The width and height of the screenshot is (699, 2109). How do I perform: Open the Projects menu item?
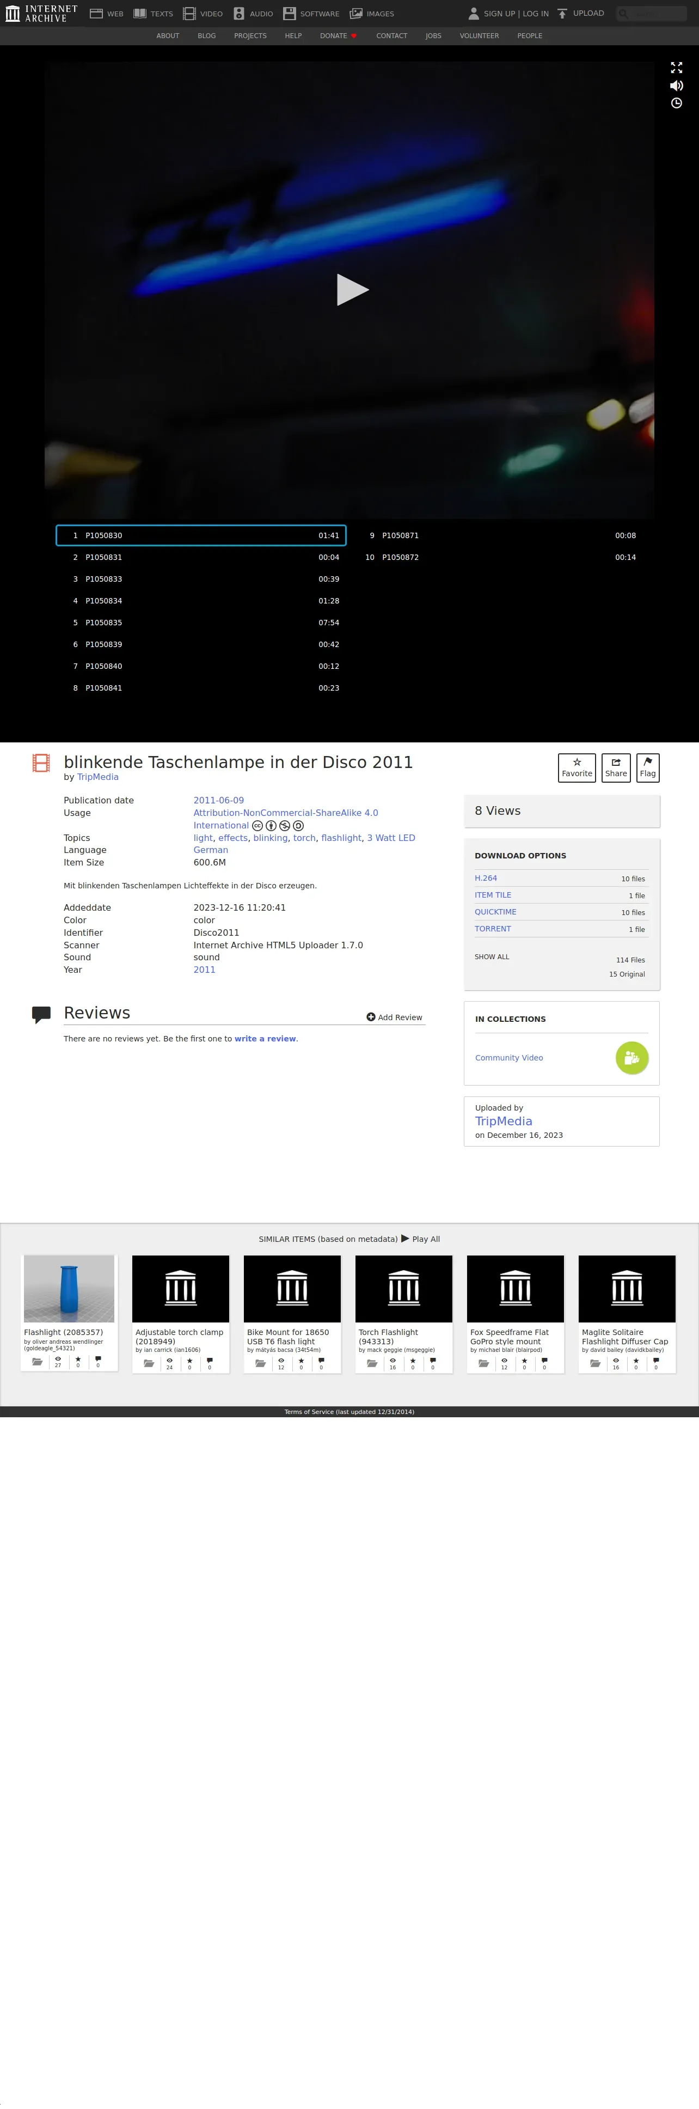250,36
